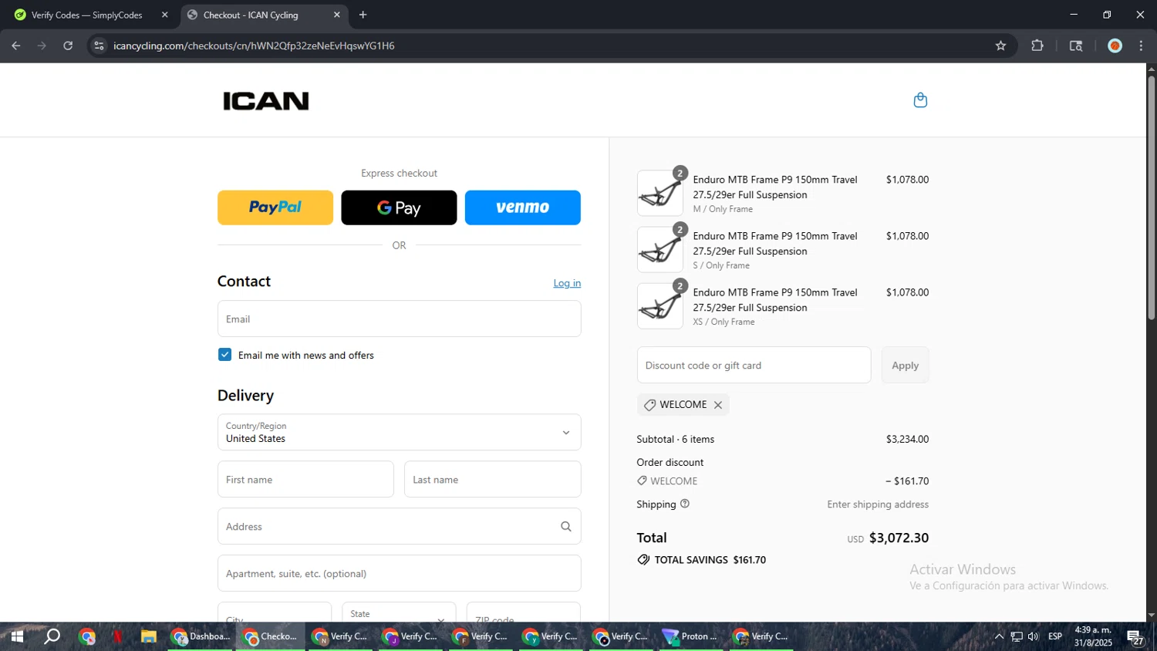Go back to the previous page
The image size is (1157, 651).
(16, 46)
